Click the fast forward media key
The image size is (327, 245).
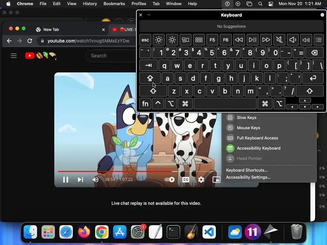pyautogui.click(x=266, y=40)
